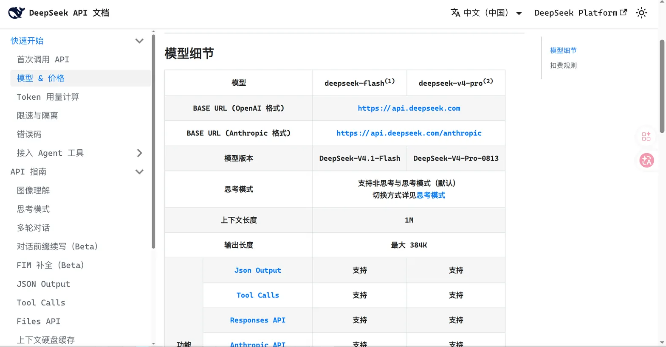Open the API 指南 sidebar category

(x=28, y=172)
